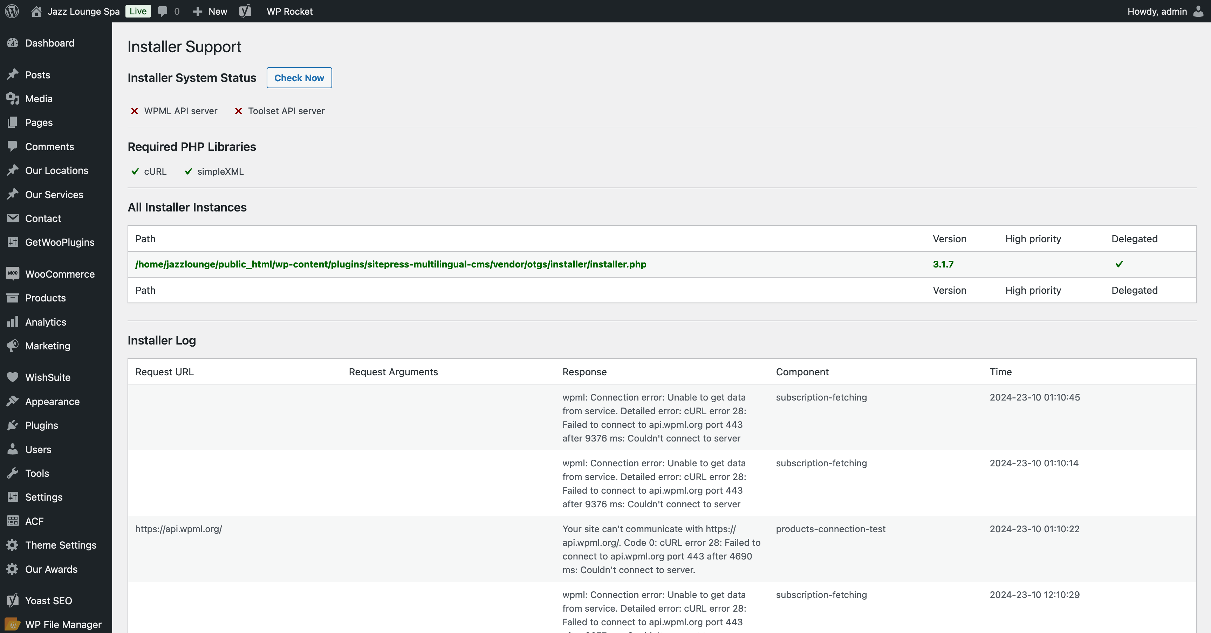1211x633 pixels.
Task: Click the Our Services pin icon
Action: [13, 194]
